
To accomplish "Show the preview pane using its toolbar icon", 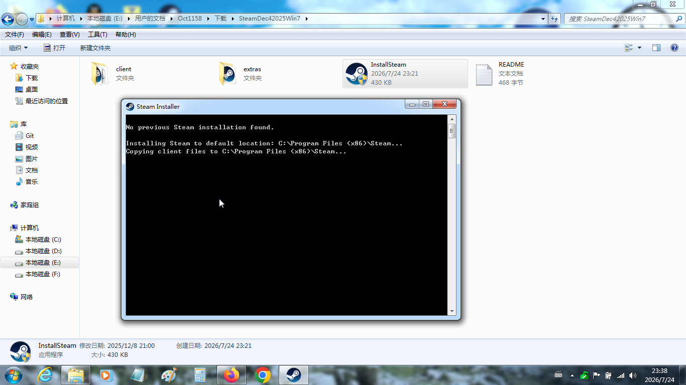I will point(656,48).
